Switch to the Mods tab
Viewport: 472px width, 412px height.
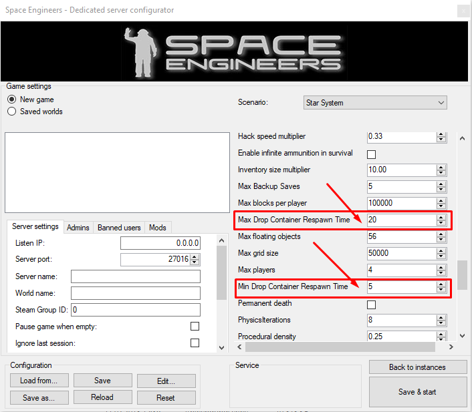158,228
